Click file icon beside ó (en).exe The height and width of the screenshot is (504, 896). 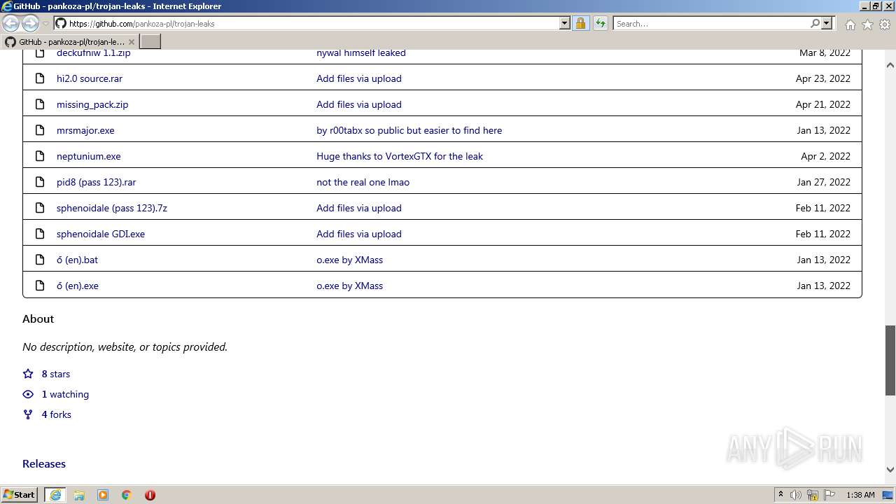click(x=41, y=286)
